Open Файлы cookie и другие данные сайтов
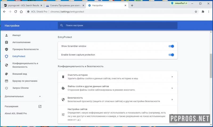Image resolution: width=213 pixels, height=127 pixels. point(117,88)
